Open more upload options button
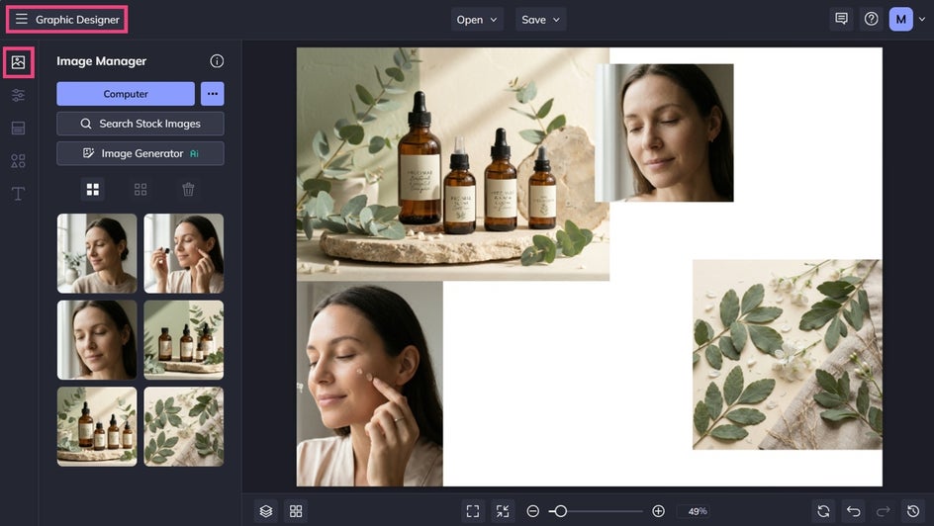Screen dimensions: 934x526 pyautogui.click(x=212, y=93)
